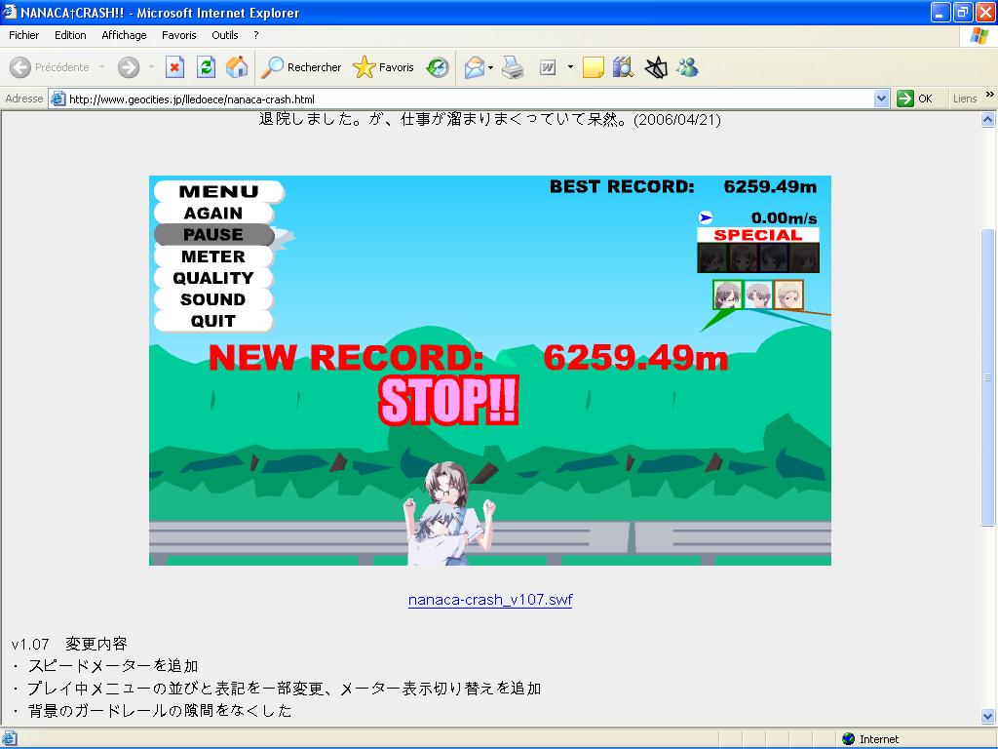Click the middle grey-haired character portrait
Screen dimensions: 998x749
[x=758, y=296]
